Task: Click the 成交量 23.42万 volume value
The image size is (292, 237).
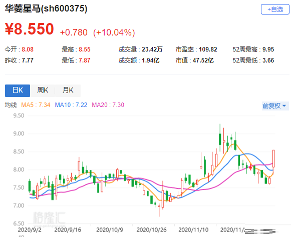Action: coord(152,49)
